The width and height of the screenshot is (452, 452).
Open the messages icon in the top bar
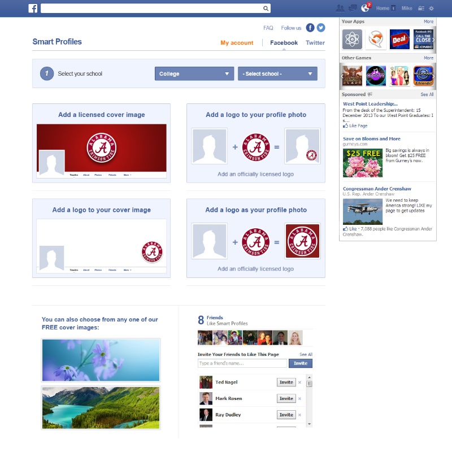(x=352, y=8)
